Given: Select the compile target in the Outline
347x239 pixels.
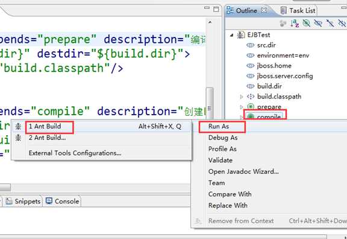Looking at the screenshot, I should click(x=269, y=116).
